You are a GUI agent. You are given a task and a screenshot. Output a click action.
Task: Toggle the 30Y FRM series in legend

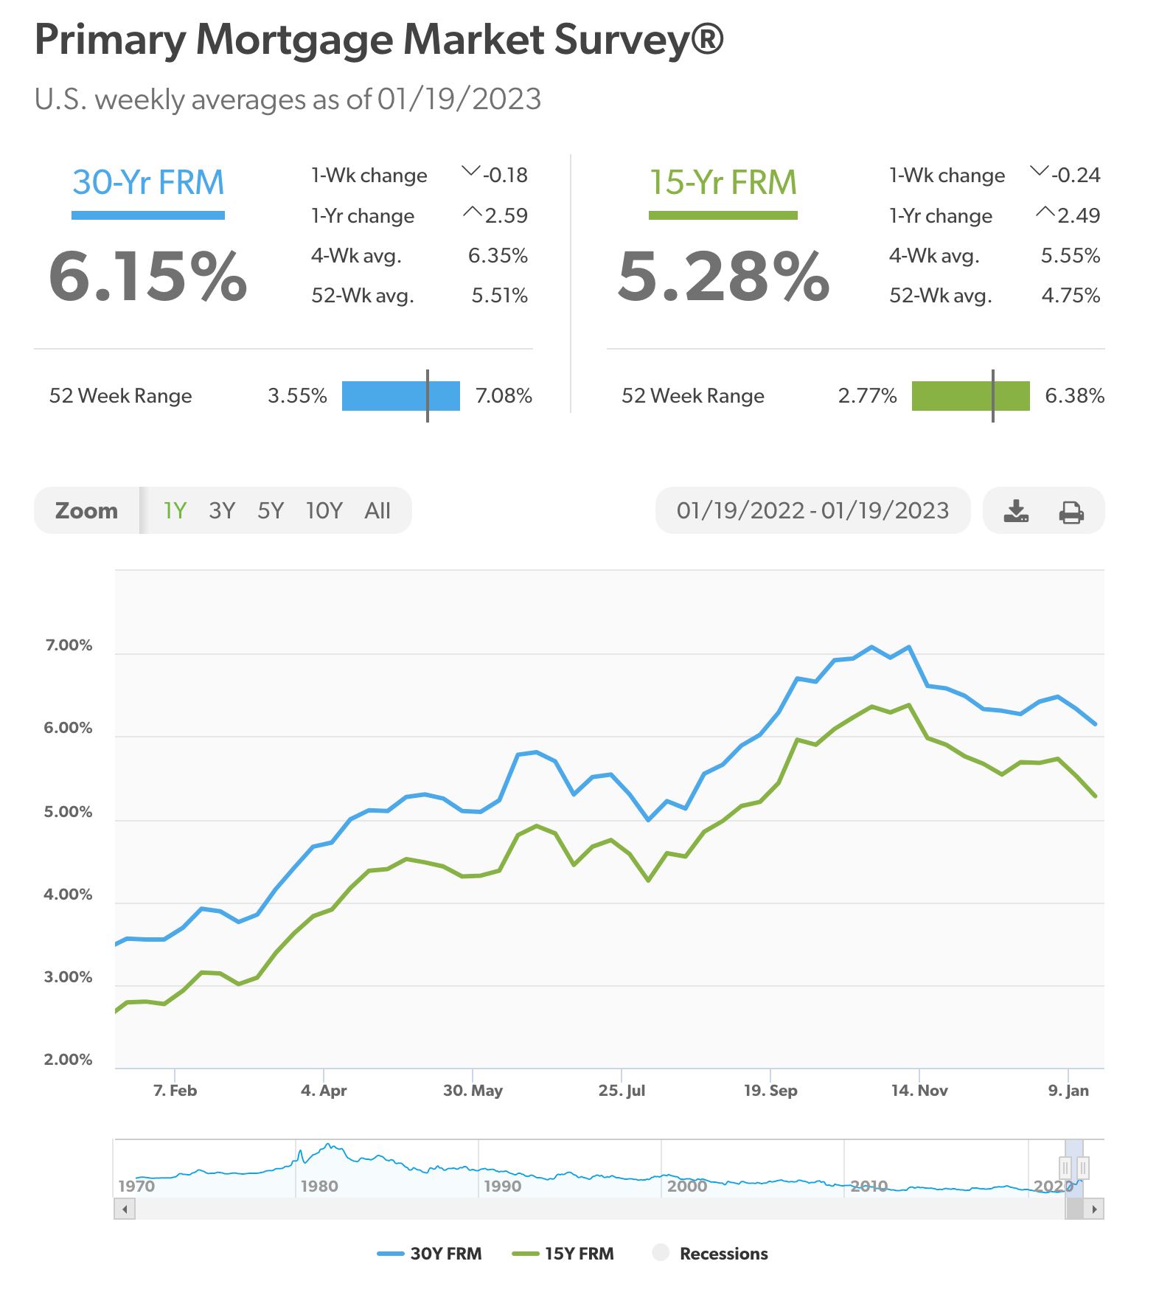pyautogui.click(x=429, y=1254)
